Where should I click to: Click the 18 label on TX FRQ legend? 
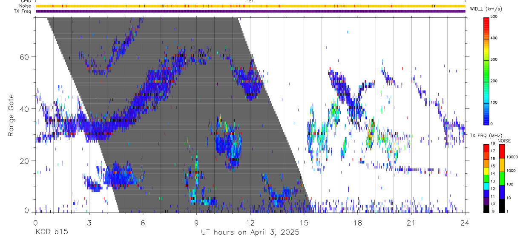[493, 143]
